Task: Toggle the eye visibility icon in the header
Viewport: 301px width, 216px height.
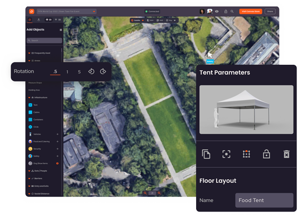Action: point(217,12)
